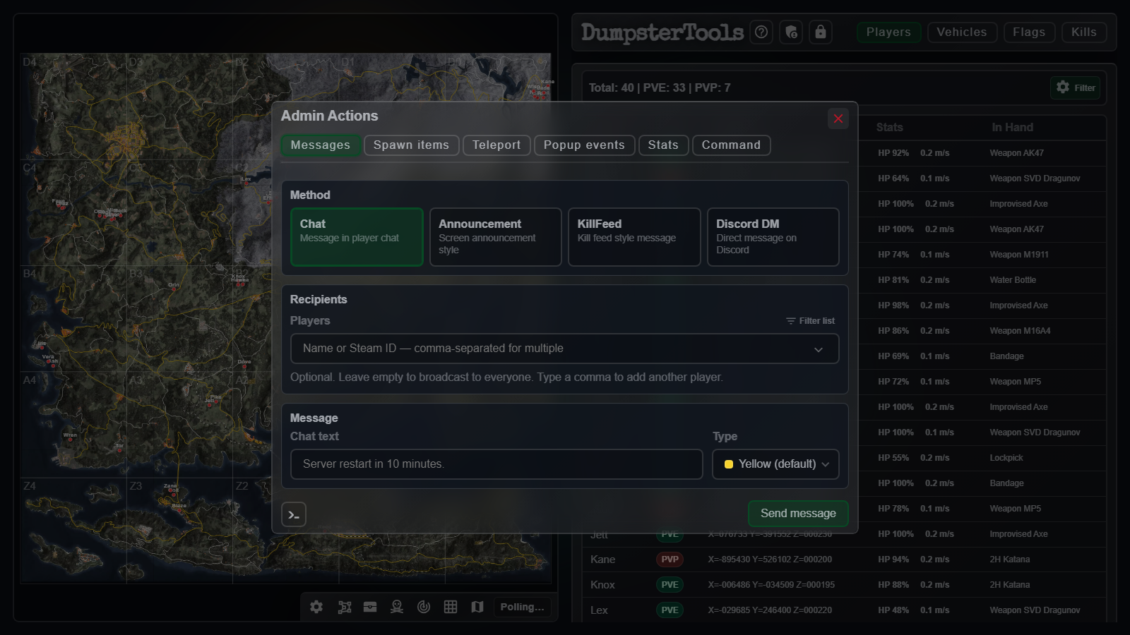The width and height of the screenshot is (1130, 635).
Task: Click Kane's coordinates X=-895430 Y=526102
Action: [x=770, y=560]
